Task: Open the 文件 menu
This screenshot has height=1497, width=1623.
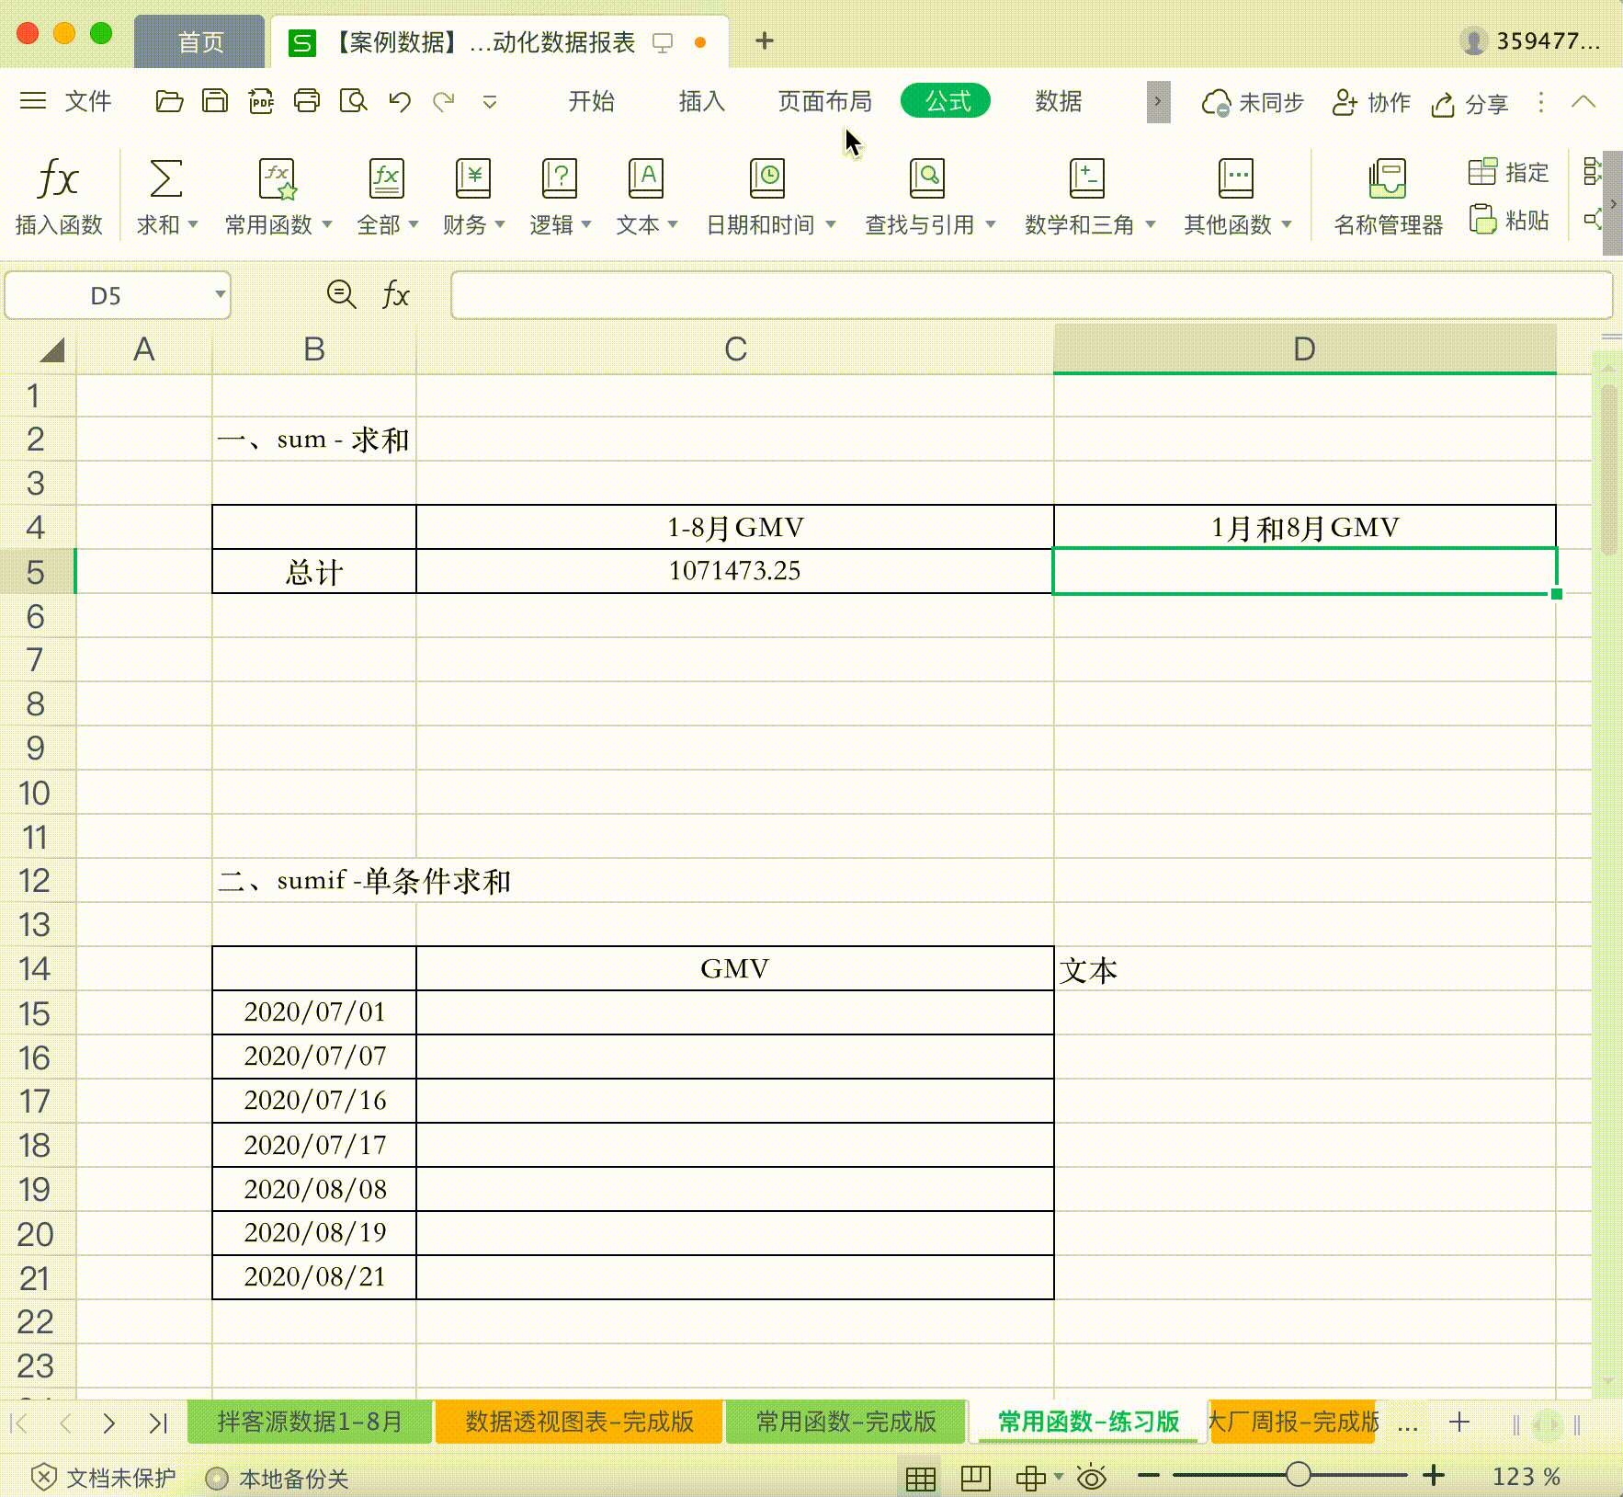Action: (88, 101)
